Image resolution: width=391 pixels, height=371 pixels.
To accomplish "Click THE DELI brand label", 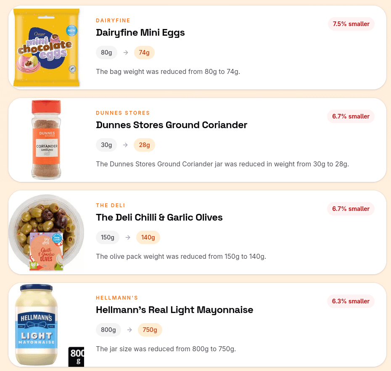I will pos(111,205).
